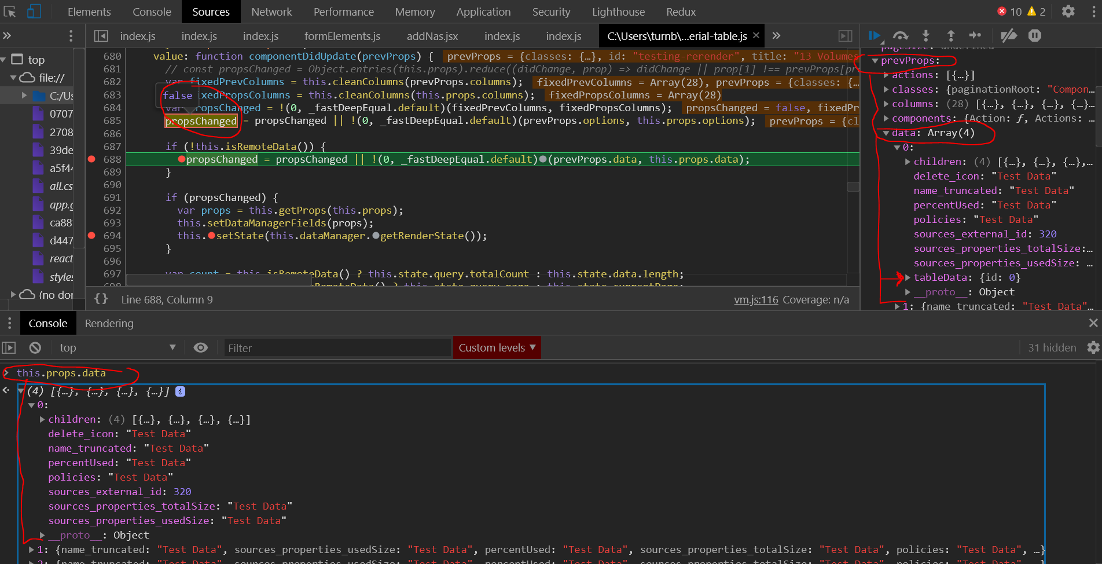The width and height of the screenshot is (1102, 564).
Task: Toggle pause on exceptions
Action: [1035, 35]
